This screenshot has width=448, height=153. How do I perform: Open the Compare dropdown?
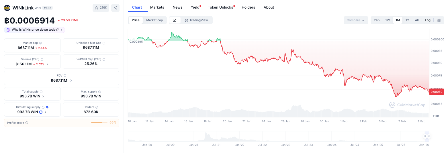[356, 20]
